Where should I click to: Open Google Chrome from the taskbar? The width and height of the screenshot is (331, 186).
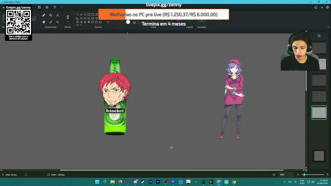(234, 182)
